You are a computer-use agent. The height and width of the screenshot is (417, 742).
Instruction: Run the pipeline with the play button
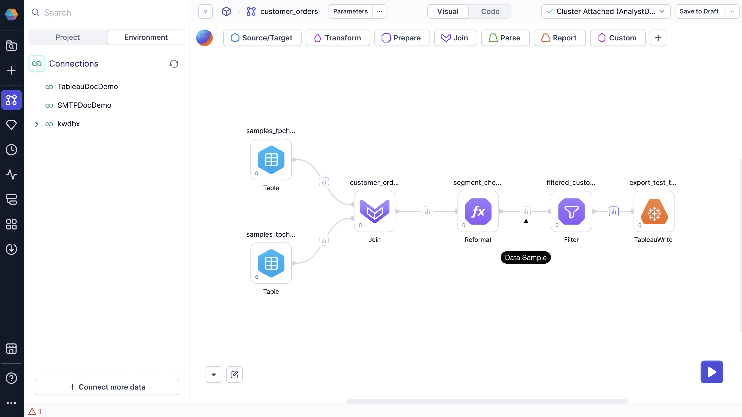(x=711, y=372)
